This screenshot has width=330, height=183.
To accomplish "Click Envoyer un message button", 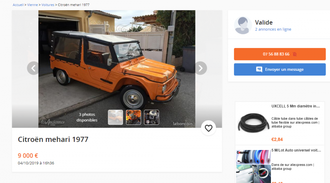I will point(280,69).
